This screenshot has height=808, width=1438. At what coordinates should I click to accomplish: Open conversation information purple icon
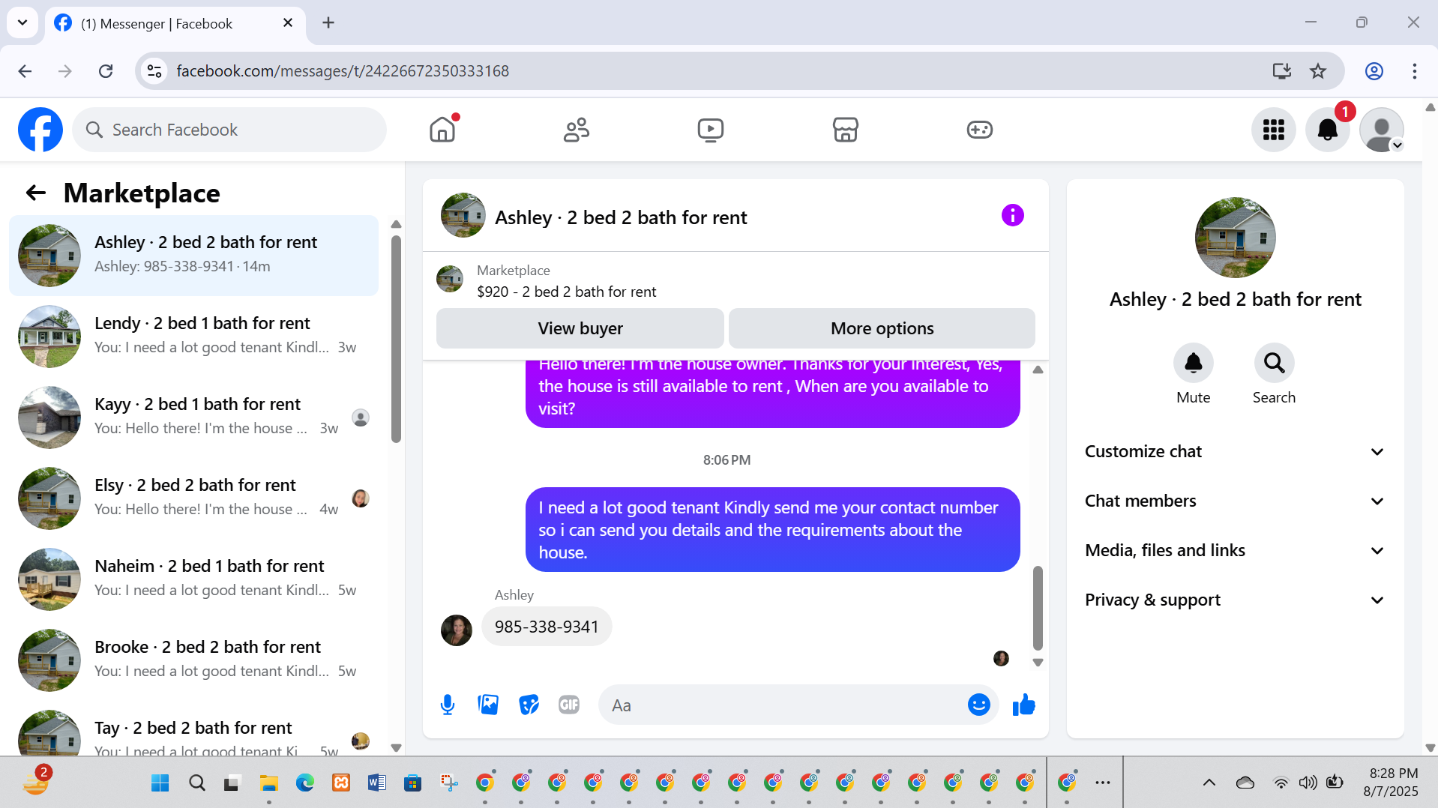1012,216
